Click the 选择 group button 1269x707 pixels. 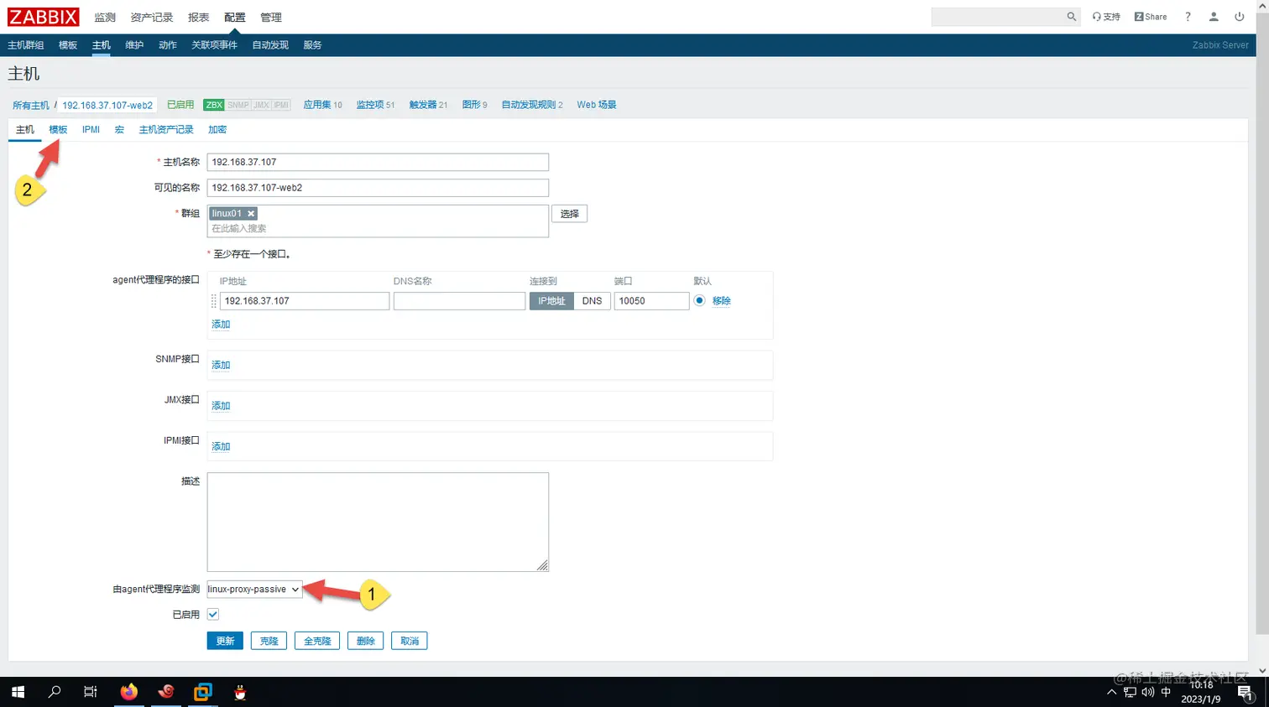point(570,214)
